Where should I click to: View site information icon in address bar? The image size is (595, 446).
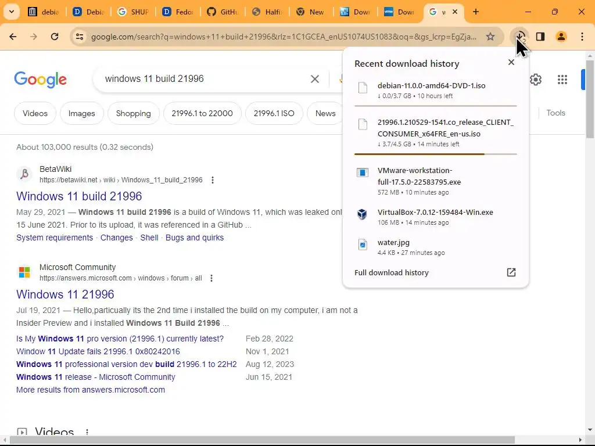80,37
